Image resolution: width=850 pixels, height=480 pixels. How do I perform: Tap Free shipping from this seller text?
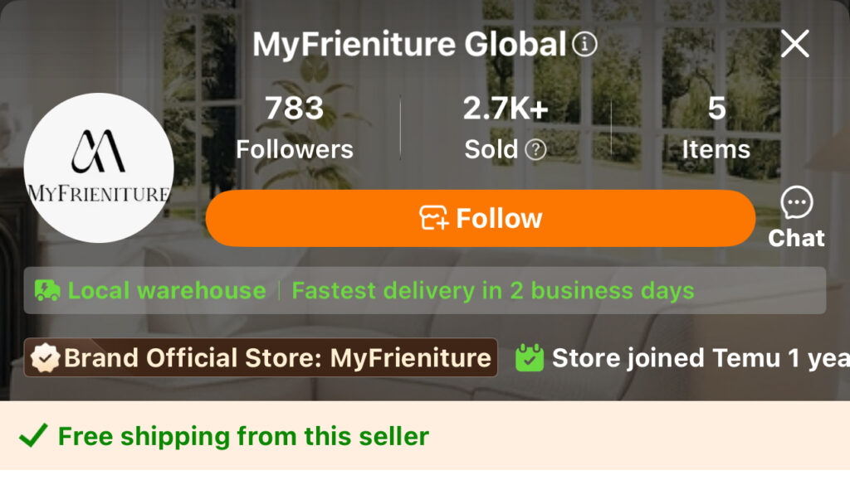click(243, 436)
